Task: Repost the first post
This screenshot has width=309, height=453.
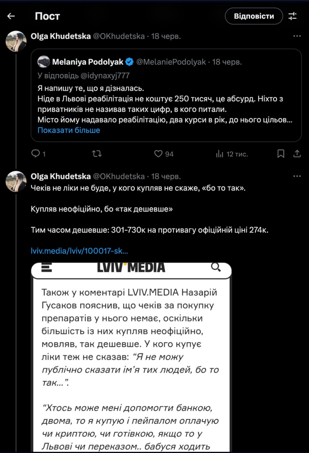Action: 97,154
